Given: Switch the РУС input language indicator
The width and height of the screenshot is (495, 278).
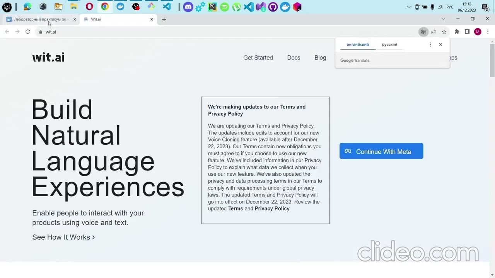Looking at the screenshot, I should tap(450, 7).
